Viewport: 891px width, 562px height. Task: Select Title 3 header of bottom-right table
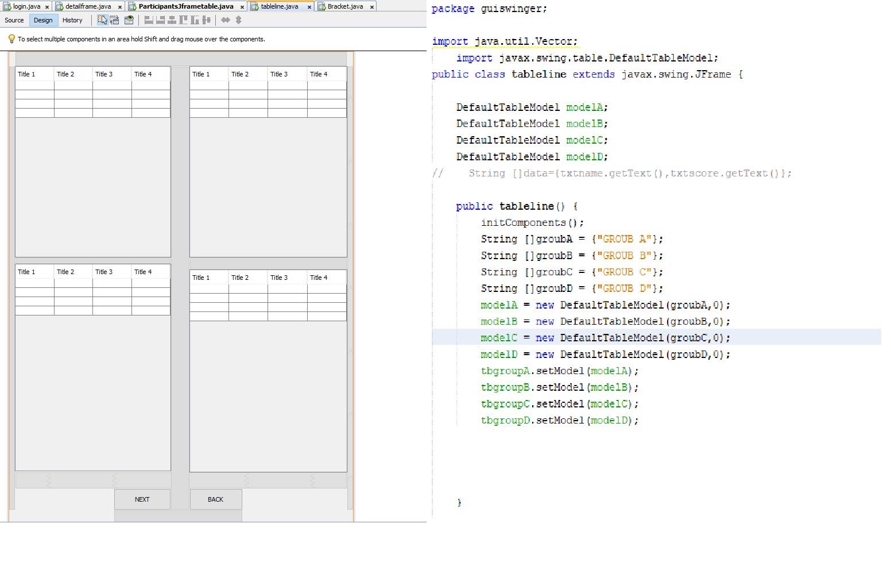(x=288, y=278)
